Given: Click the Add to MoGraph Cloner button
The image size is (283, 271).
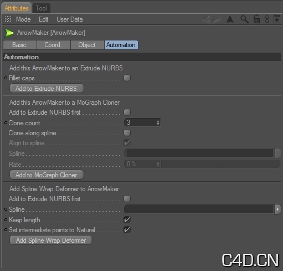Looking at the screenshot, I should [47, 175].
